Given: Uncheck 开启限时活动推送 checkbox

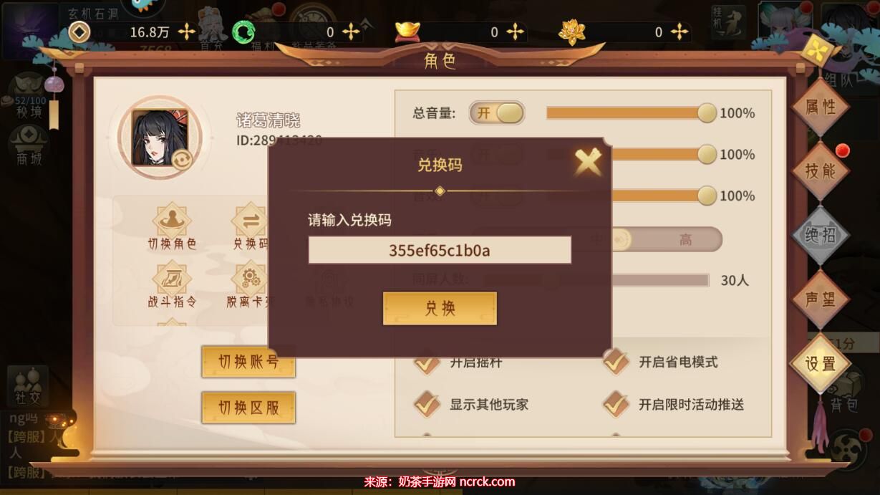Looking at the screenshot, I should click(x=616, y=404).
